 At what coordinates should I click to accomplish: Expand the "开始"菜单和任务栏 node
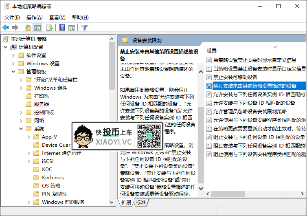click(21, 80)
